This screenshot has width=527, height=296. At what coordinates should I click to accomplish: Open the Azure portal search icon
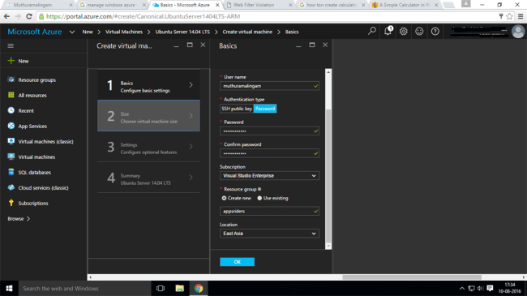point(371,32)
